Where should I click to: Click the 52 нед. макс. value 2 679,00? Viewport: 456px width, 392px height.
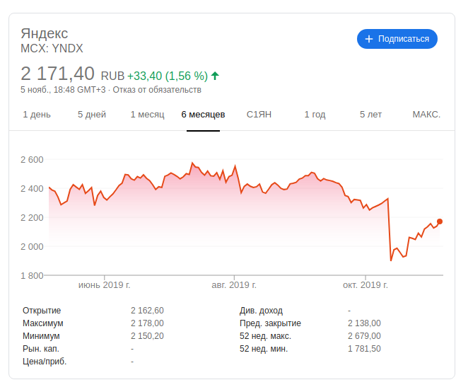364,336
